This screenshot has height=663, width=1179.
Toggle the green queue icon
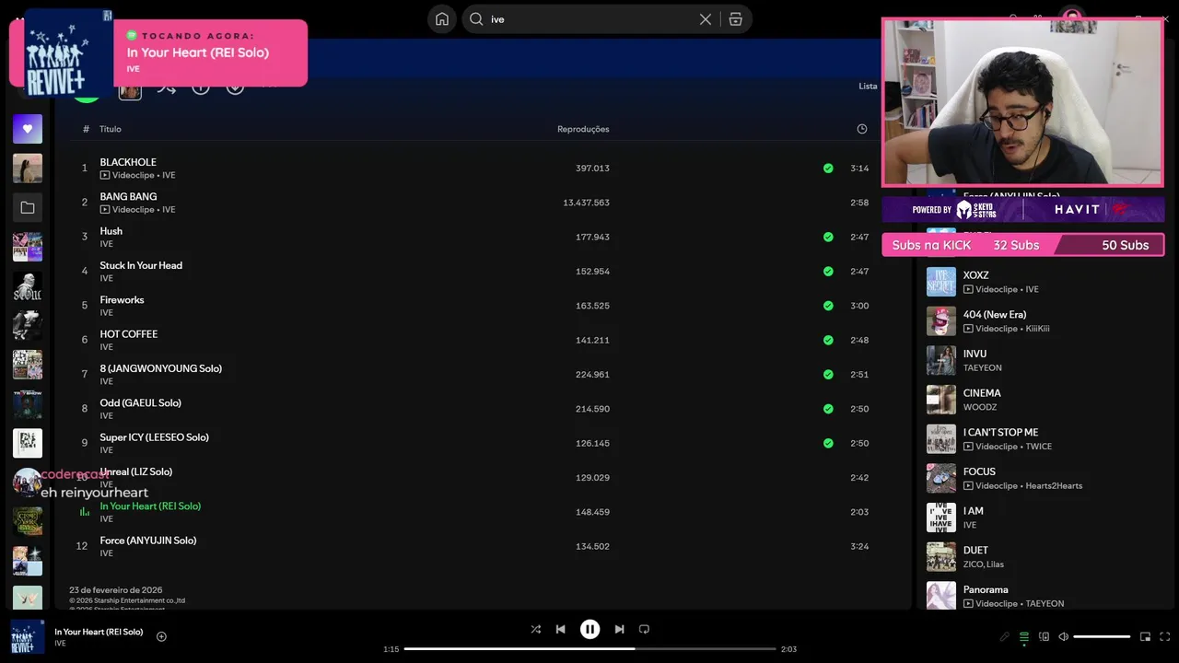coord(1024,636)
